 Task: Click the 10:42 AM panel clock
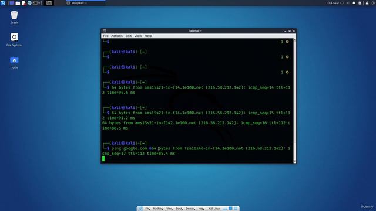(333, 3)
